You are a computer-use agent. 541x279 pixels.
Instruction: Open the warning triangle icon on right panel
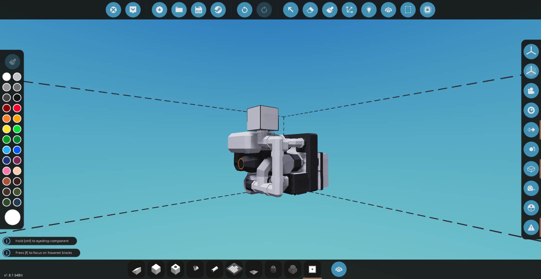(531, 227)
